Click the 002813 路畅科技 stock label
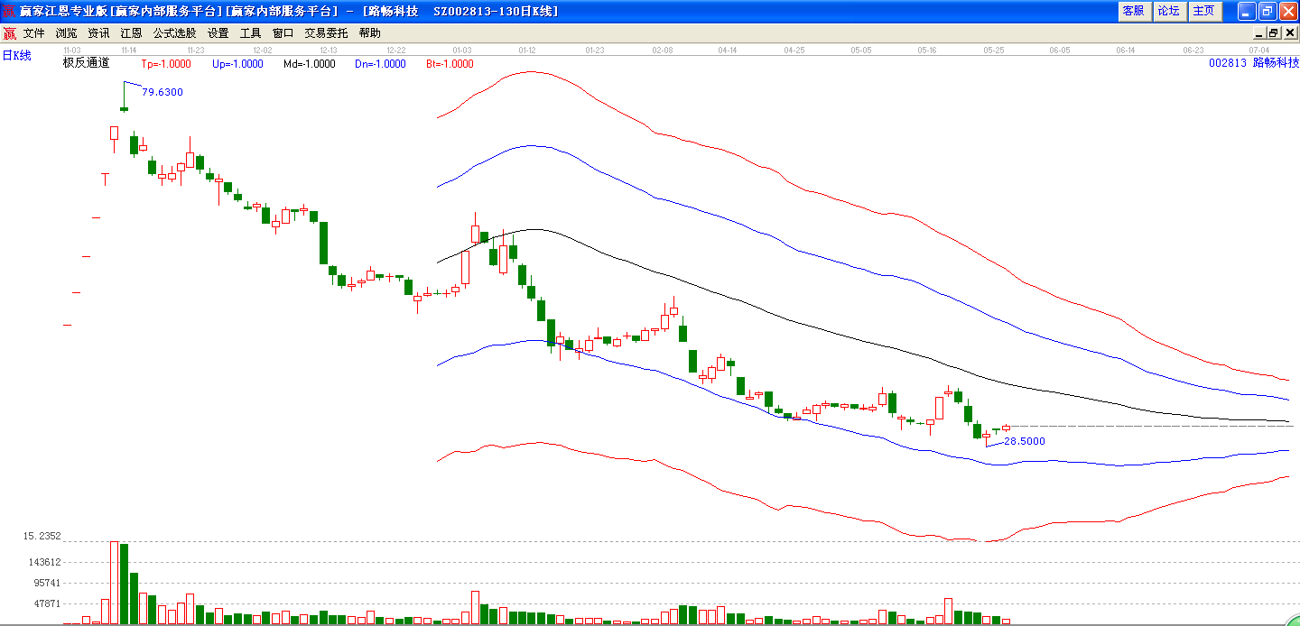The image size is (1300, 626). click(x=1253, y=63)
